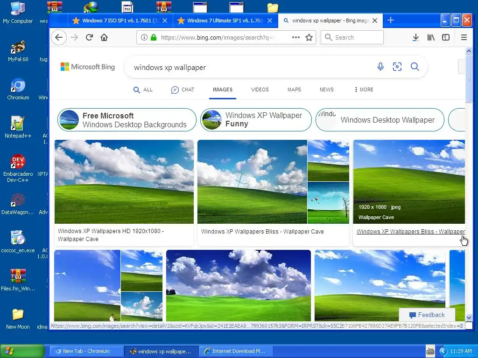Toggle the browser sidebar view

[x=446, y=37]
